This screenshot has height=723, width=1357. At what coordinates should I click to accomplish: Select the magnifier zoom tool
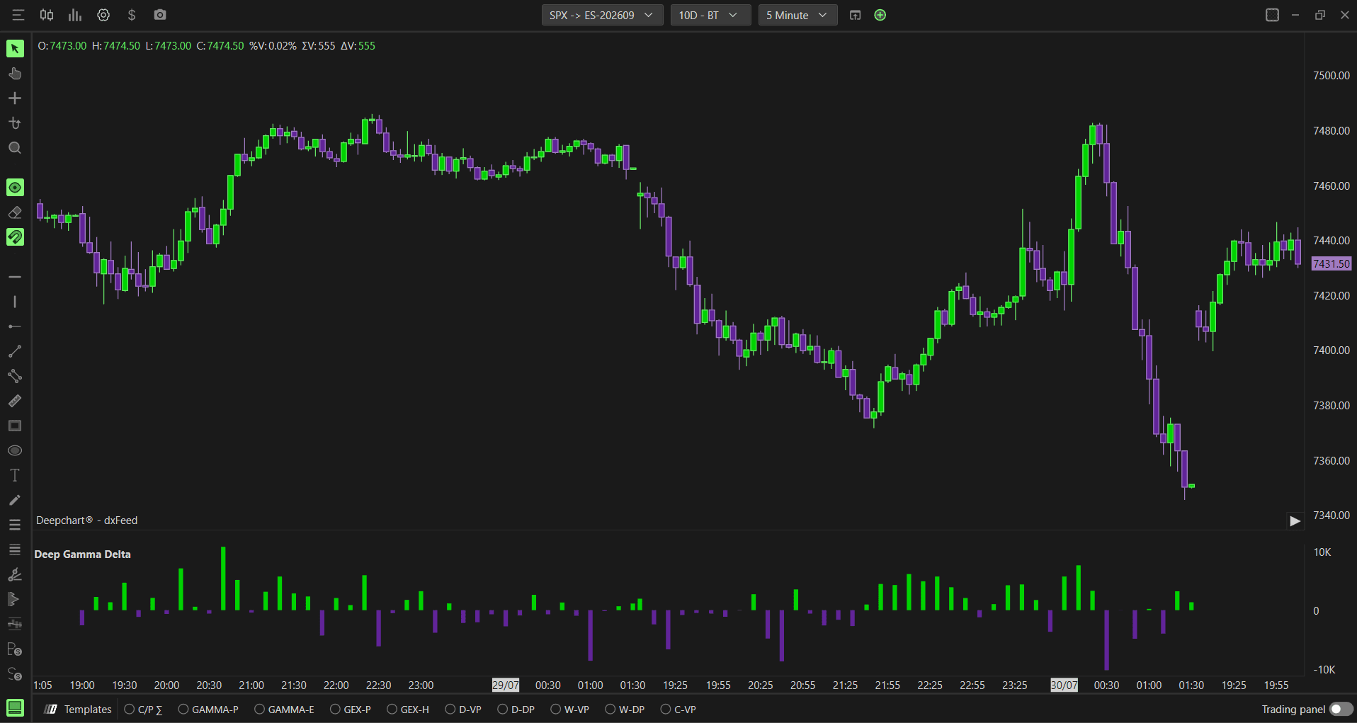coord(15,148)
